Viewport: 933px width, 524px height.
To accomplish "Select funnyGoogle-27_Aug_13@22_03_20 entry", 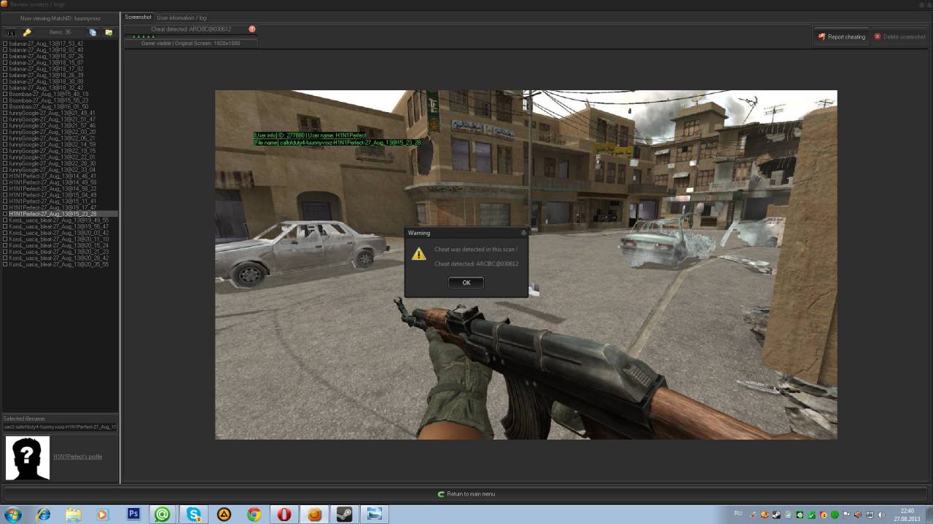I will tap(52, 132).
